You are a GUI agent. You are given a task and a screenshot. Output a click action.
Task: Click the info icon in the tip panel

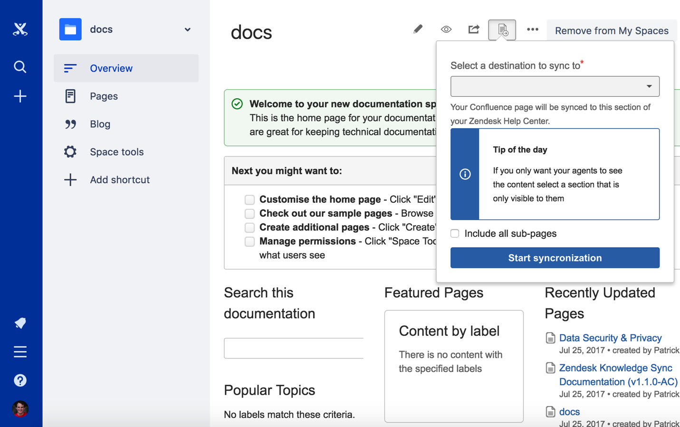point(465,174)
